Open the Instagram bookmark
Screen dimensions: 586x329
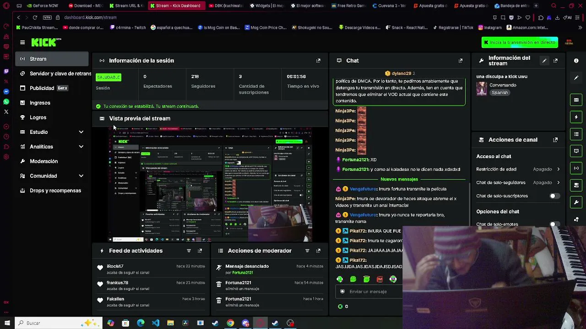(490, 27)
